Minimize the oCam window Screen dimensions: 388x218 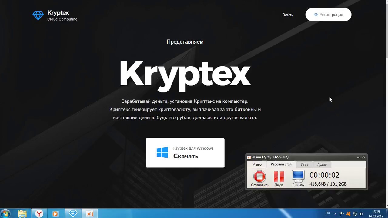click(x=358, y=157)
